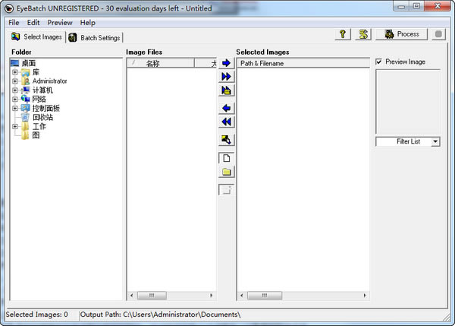Click the new blank list page icon
Viewport: 455px width, 326px height.
tap(226, 158)
